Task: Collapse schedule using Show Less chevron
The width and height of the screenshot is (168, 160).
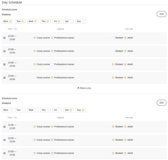Action: [x=78, y=88]
